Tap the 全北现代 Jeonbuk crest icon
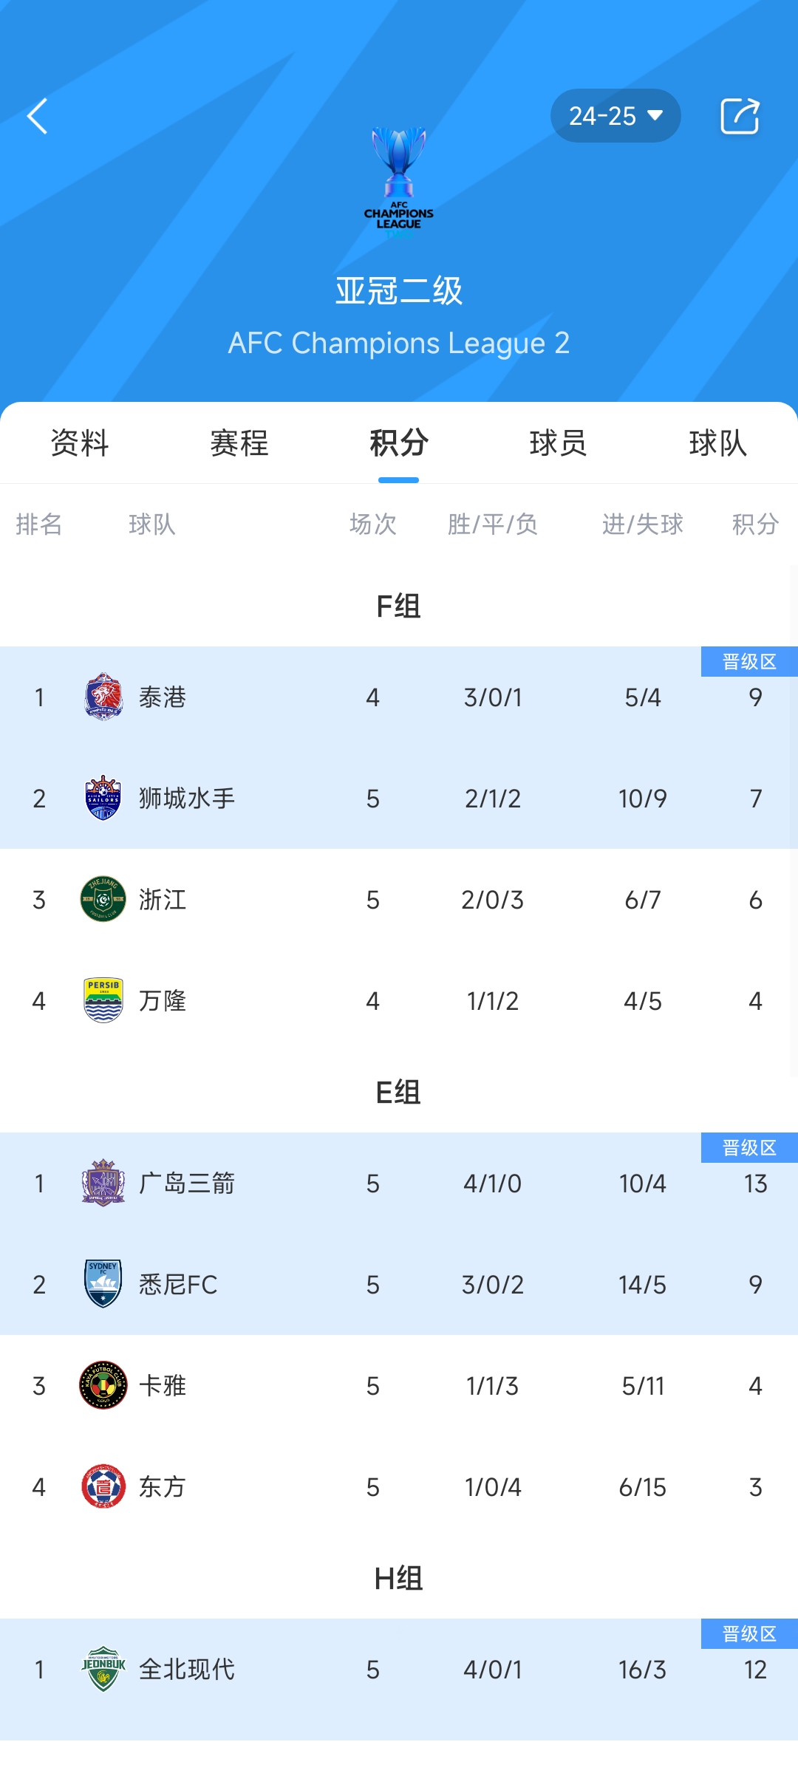The image size is (798, 1773). tap(103, 1669)
